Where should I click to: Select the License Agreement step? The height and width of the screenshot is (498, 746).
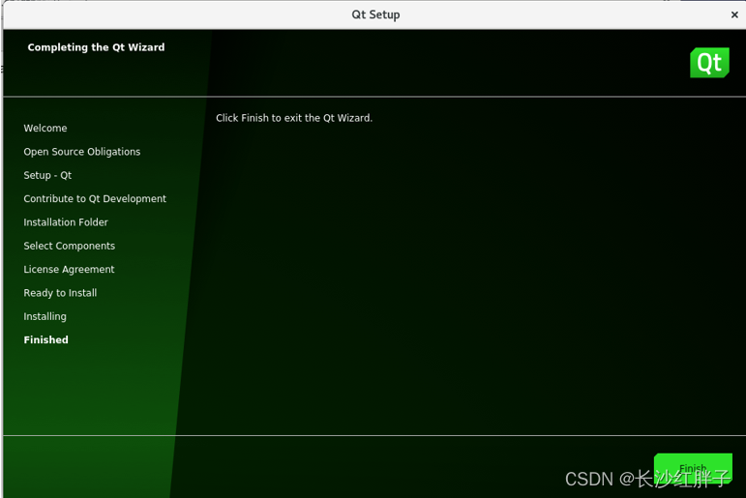pyautogui.click(x=69, y=269)
